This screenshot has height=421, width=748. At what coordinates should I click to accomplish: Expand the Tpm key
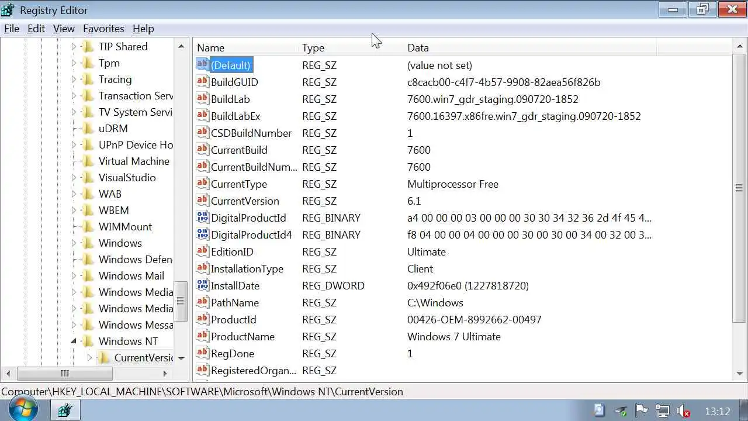(x=74, y=63)
